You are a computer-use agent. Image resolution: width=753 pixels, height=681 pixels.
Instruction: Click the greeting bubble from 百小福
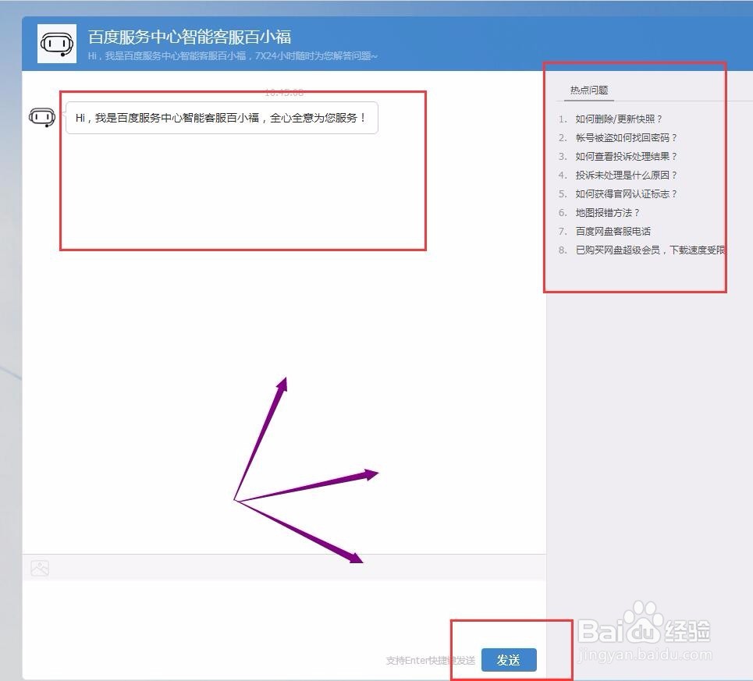pyautogui.click(x=222, y=118)
